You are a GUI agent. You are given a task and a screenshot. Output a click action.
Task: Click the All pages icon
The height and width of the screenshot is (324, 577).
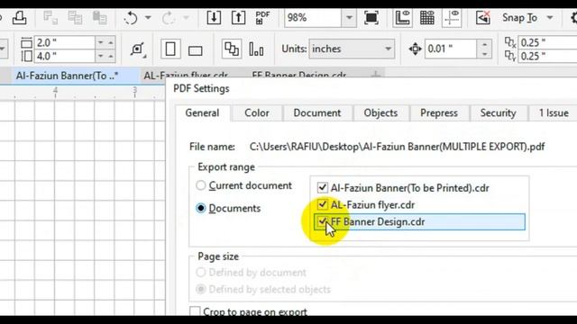tap(232, 49)
